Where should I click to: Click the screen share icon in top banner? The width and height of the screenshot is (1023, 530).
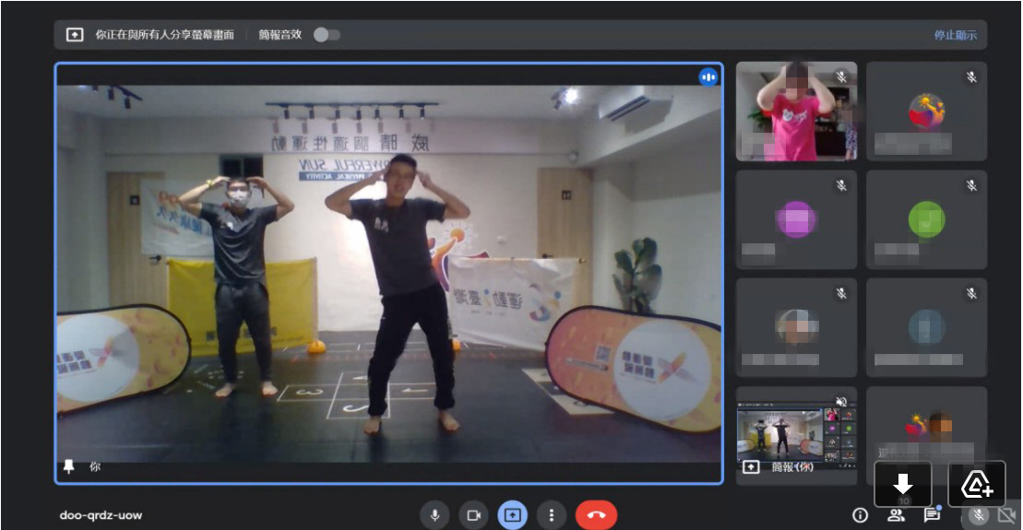pos(75,34)
